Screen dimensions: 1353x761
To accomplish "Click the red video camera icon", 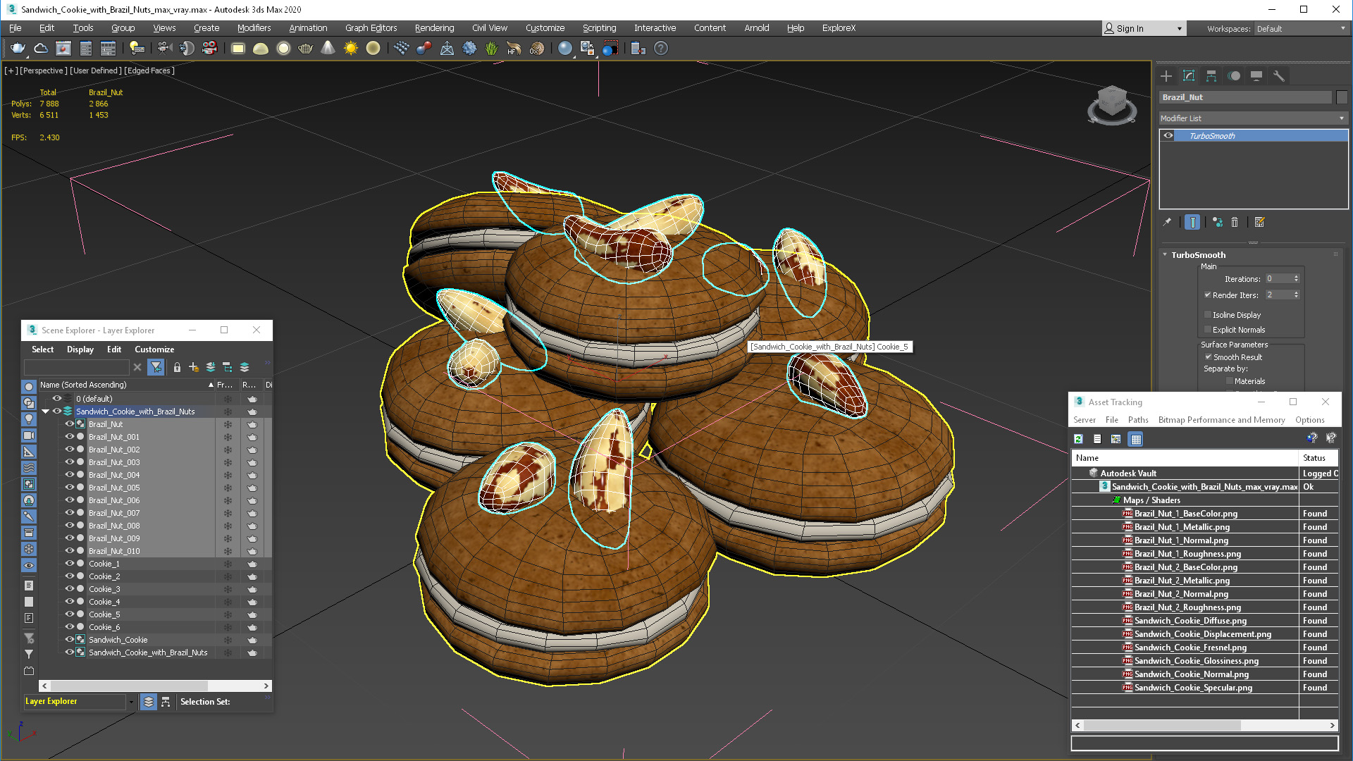I will click(209, 48).
